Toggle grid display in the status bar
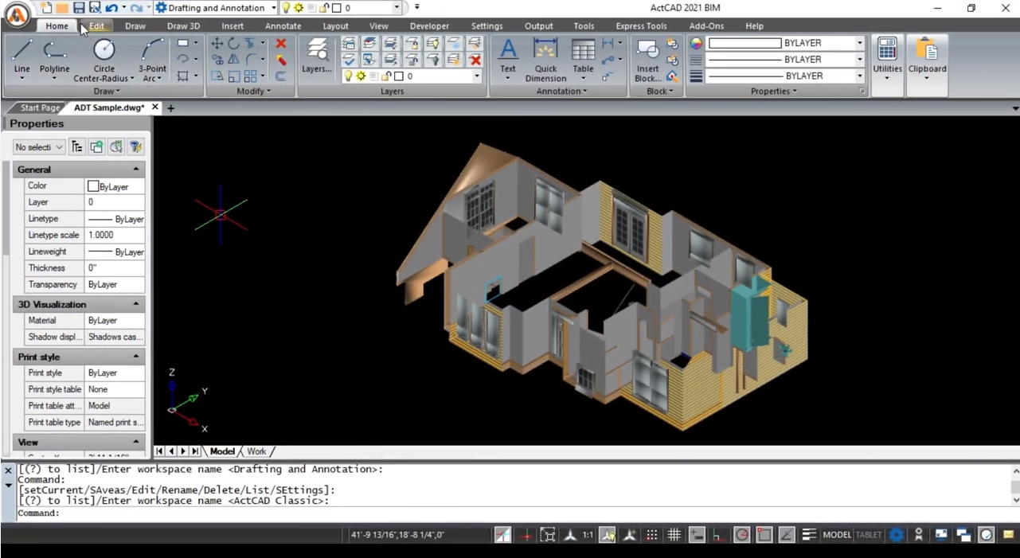Image resolution: width=1020 pixels, height=558 pixels. click(x=674, y=534)
